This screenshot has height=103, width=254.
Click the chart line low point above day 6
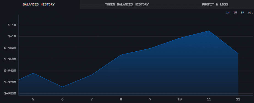coord(62,87)
